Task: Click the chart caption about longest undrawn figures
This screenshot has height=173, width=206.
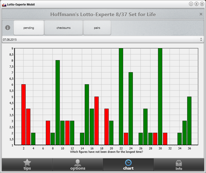Action: (x=106, y=152)
